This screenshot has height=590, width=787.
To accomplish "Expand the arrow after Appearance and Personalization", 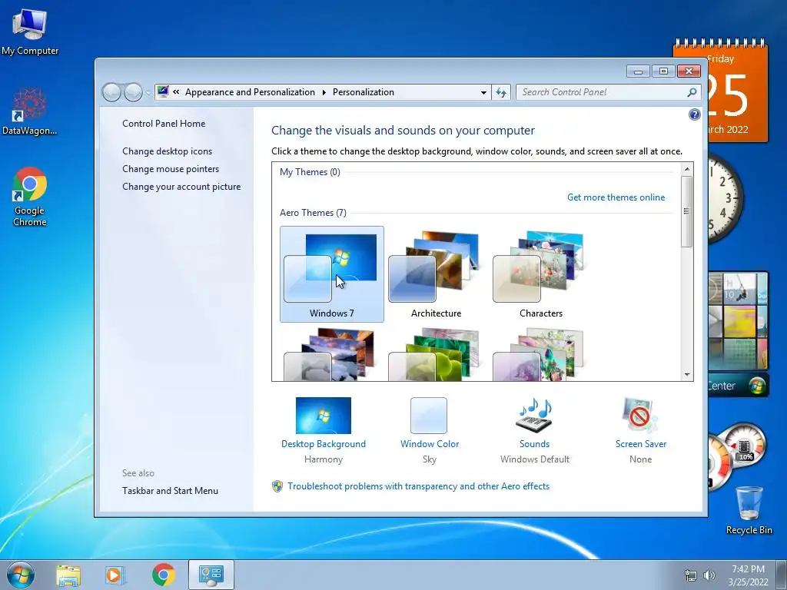I will (324, 92).
